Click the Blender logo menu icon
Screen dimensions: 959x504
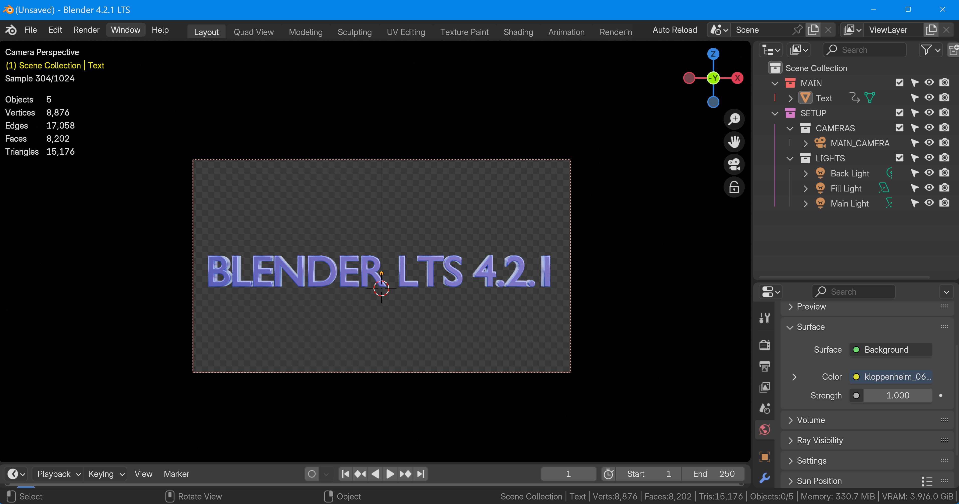[x=11, y=30]
